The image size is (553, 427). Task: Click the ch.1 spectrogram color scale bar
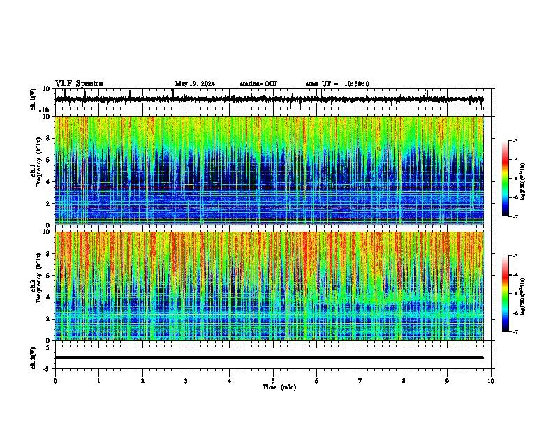click(505, 179)
